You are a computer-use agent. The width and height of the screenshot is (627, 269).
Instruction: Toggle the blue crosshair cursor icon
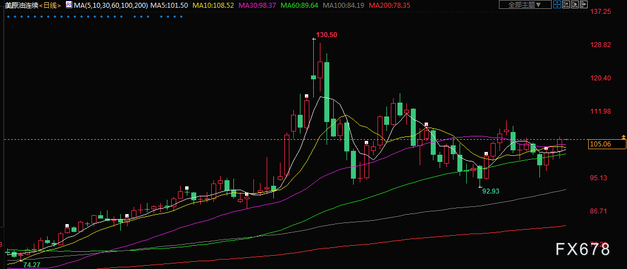coord(557,4)
